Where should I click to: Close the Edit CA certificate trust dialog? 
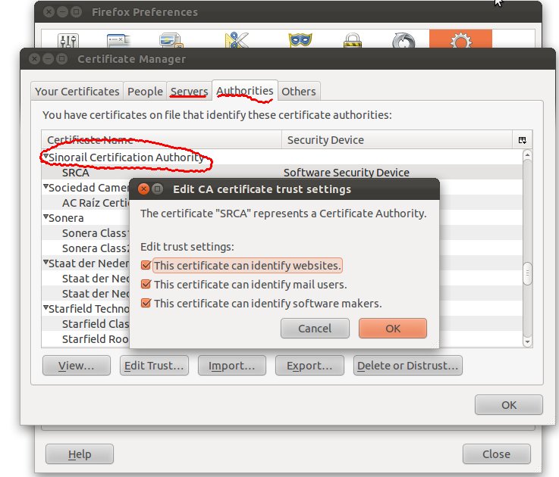pyautogui.click(x=143, y=189)
